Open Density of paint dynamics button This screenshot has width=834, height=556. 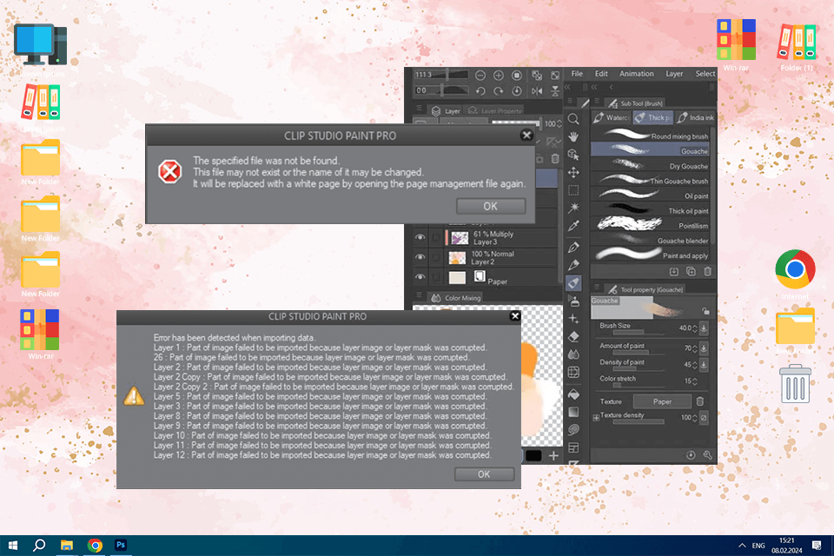703,365
